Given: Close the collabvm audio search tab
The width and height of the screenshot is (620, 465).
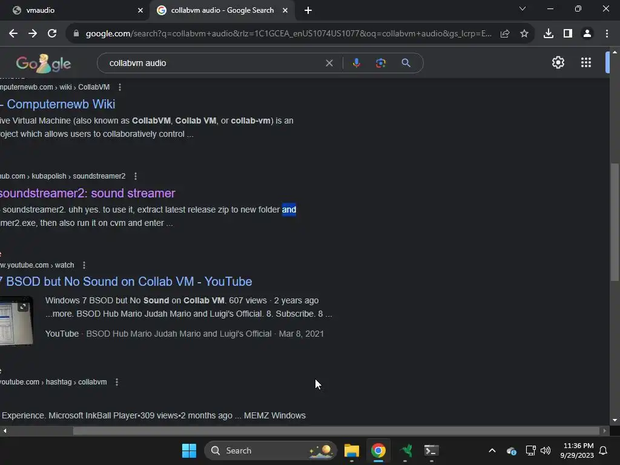Looking at the screenshot, I should (285, 10).
